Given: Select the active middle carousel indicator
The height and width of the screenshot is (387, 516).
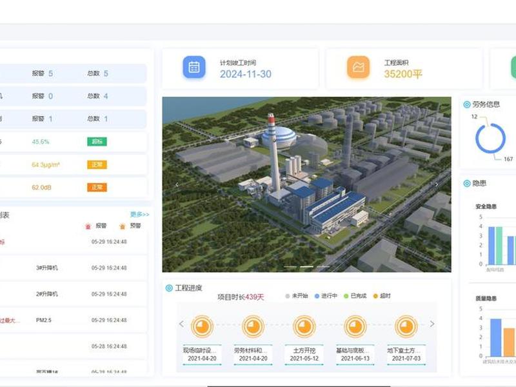Looking at the screenshot, I should 307,266.
